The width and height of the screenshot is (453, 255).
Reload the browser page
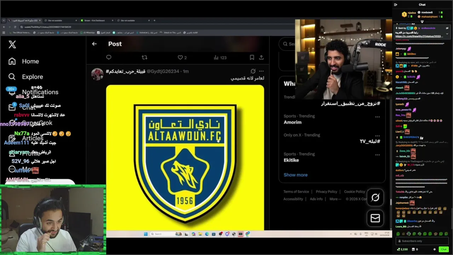coord(15,27)
